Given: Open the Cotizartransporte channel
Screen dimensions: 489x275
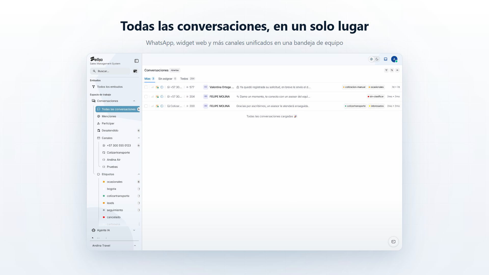Looking at the screenshot, I should pos(118,153).
